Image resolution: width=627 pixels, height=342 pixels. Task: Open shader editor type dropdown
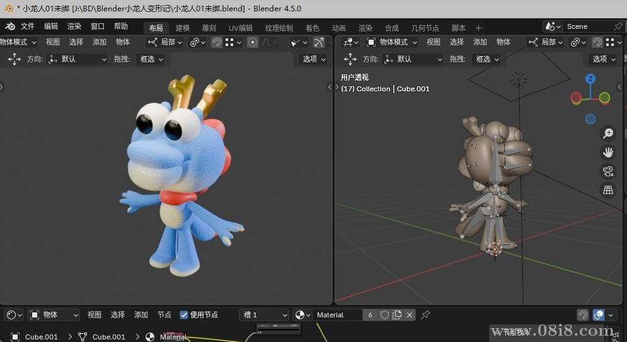click(14, 315)
